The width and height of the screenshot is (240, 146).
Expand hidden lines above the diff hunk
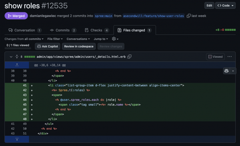pyautogui.click(x=17, y=65)
